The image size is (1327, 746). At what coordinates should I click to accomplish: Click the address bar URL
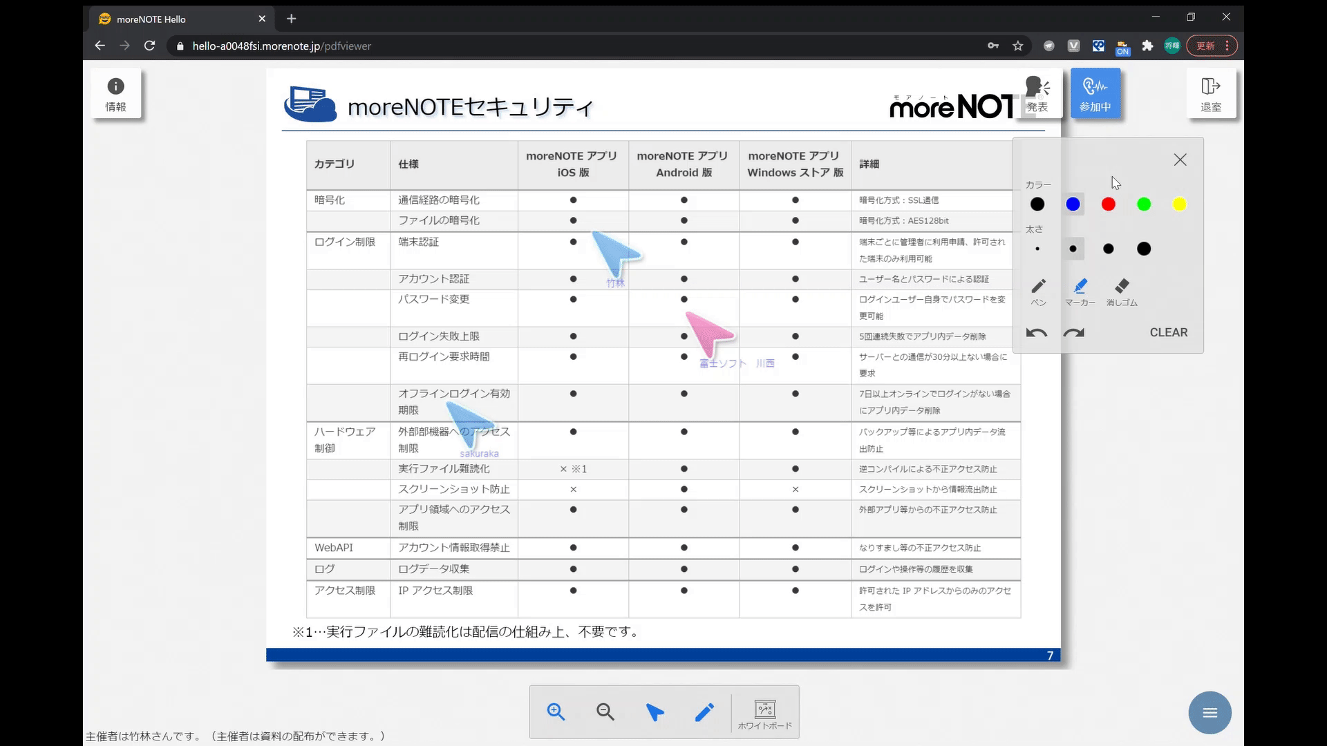click(x=281, y=46)
